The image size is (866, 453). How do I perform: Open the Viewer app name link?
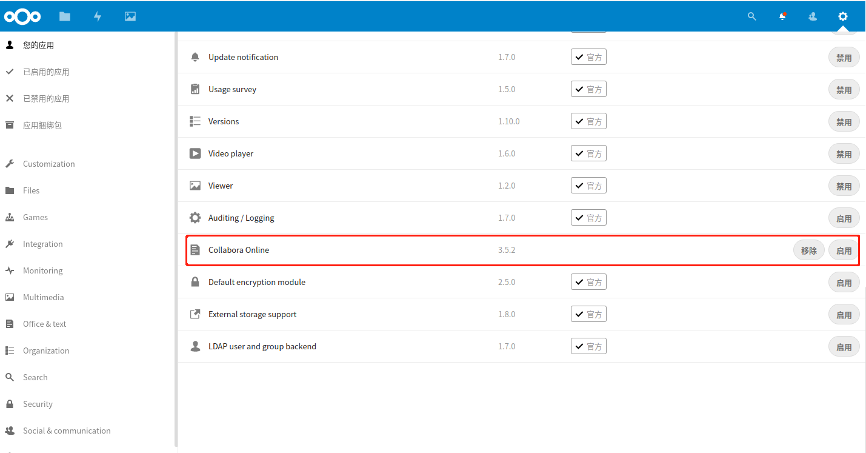[221, 185]
